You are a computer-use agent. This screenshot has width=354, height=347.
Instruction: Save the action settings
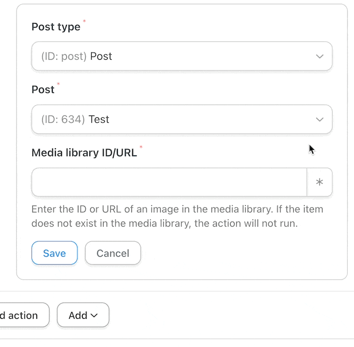[54, 253]
